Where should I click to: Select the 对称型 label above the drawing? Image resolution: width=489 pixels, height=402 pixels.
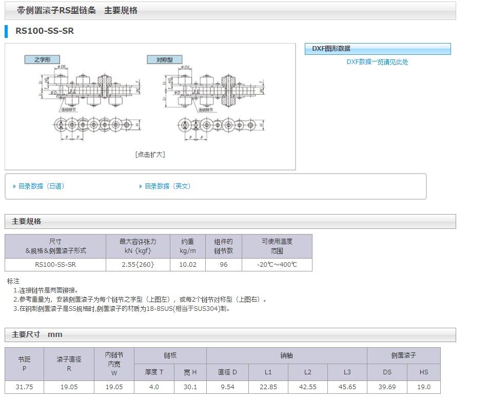(x=165, y=59)
